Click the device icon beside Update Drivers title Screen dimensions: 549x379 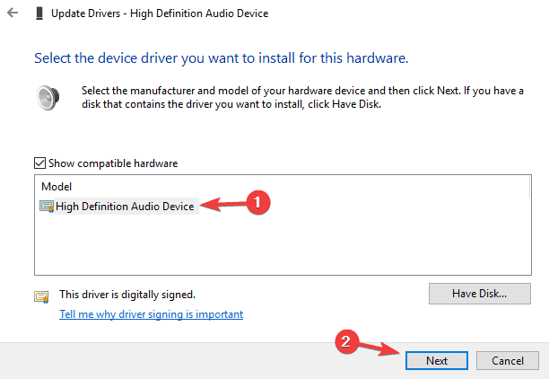click(x=39, y=13)
